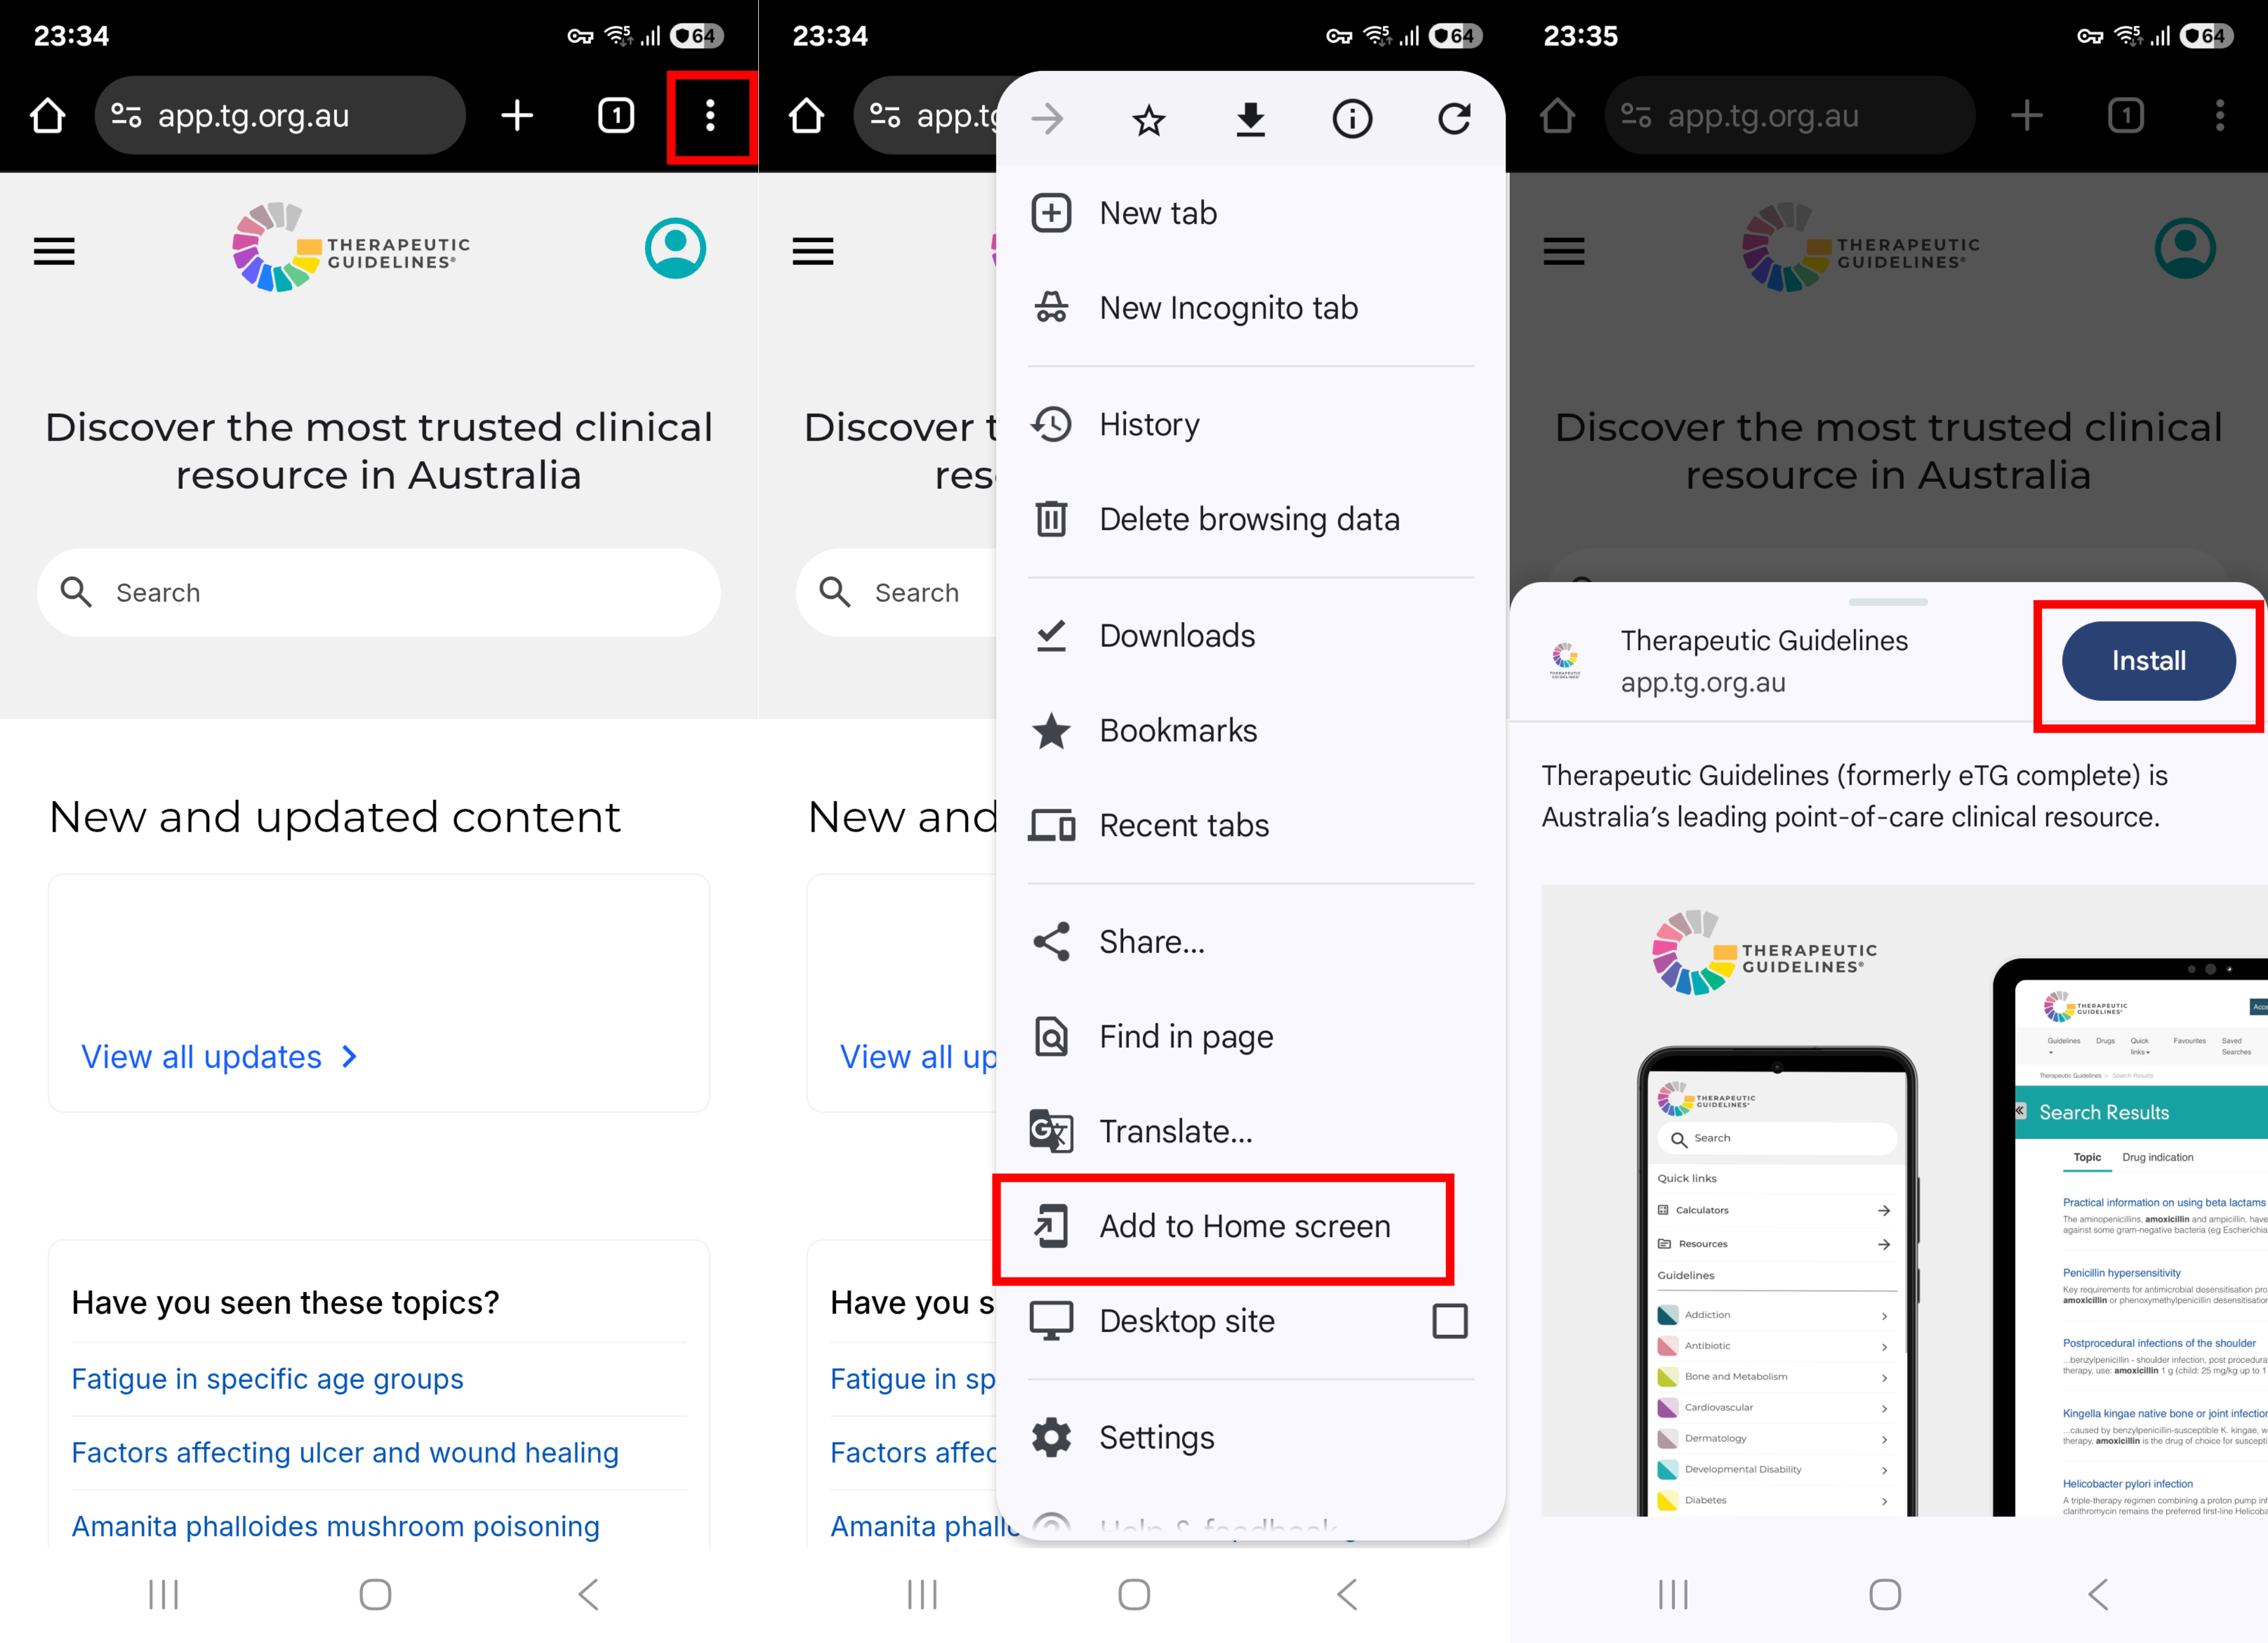
Task: Select Find in page
Action: pyautogui.click(x=1250, y=1036)
